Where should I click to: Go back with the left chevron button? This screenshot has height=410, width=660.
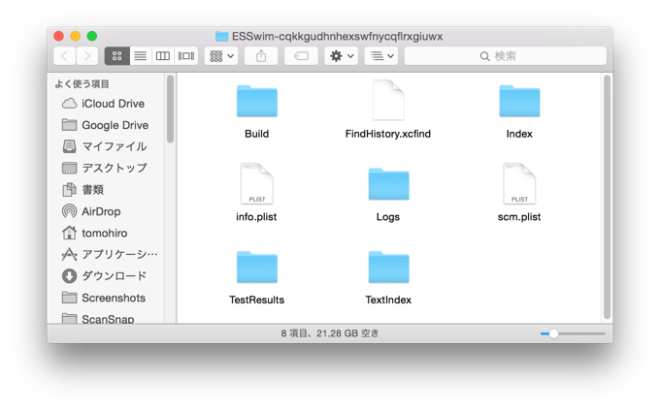point(64,56)
